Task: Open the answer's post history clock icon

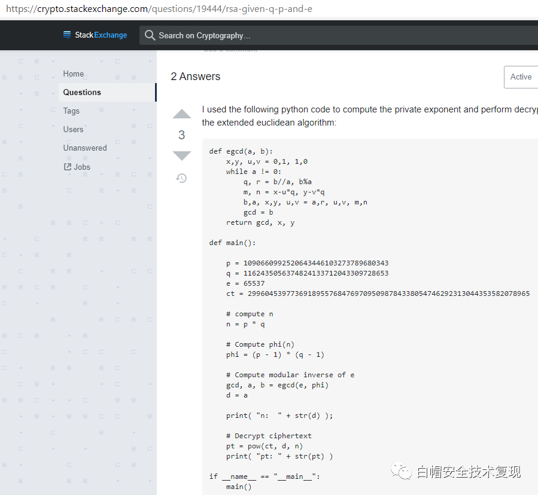Action: pyautogui.click(x=181, y=178)
